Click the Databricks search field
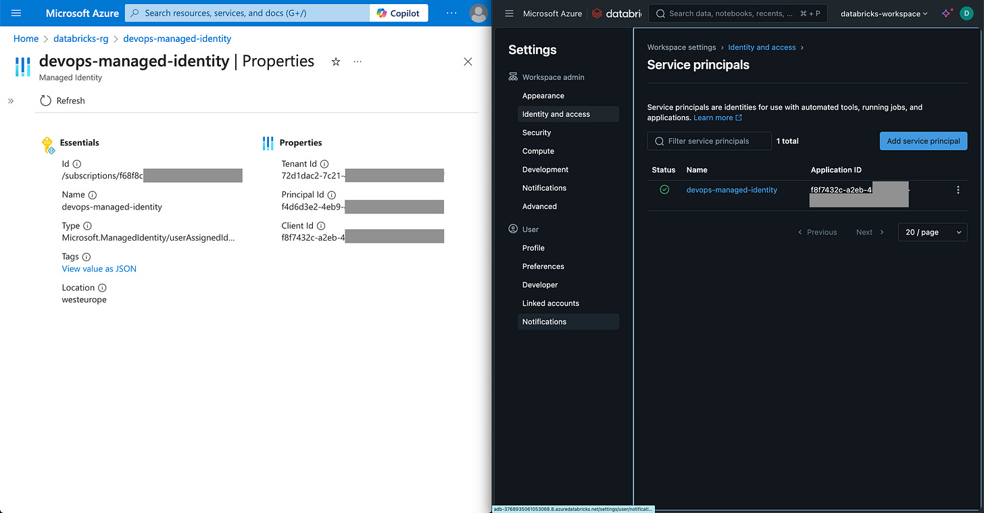Screen dimensions: 984x513 click(x=737, y=14)
